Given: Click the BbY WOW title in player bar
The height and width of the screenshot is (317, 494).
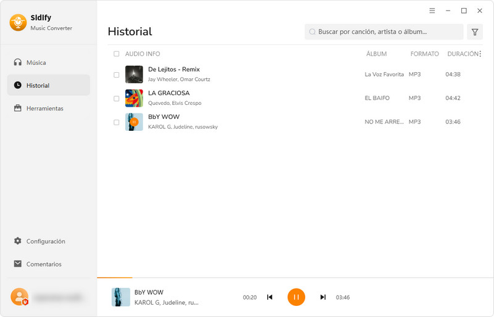Looking at the screenshot, I should [149, 292].
